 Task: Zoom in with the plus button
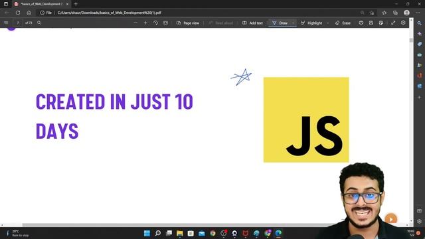point(145,23)
